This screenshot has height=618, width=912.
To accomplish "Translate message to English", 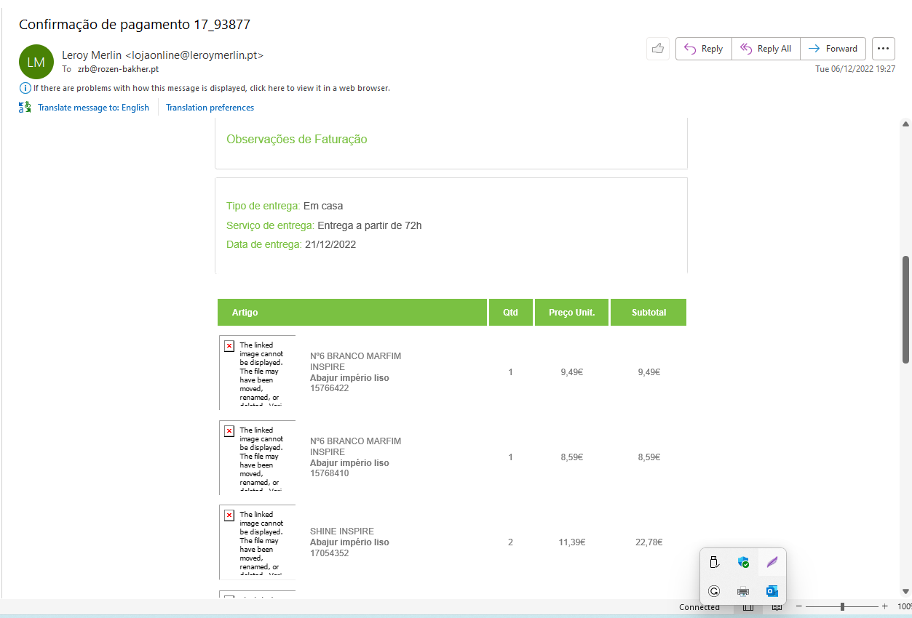I will coord(93,108).
